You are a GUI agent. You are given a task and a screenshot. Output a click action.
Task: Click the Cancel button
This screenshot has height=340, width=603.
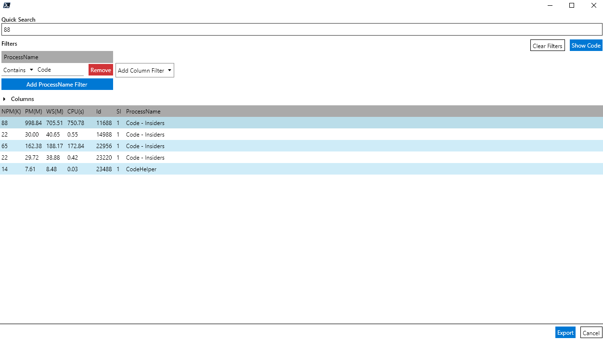coord(591,333)
